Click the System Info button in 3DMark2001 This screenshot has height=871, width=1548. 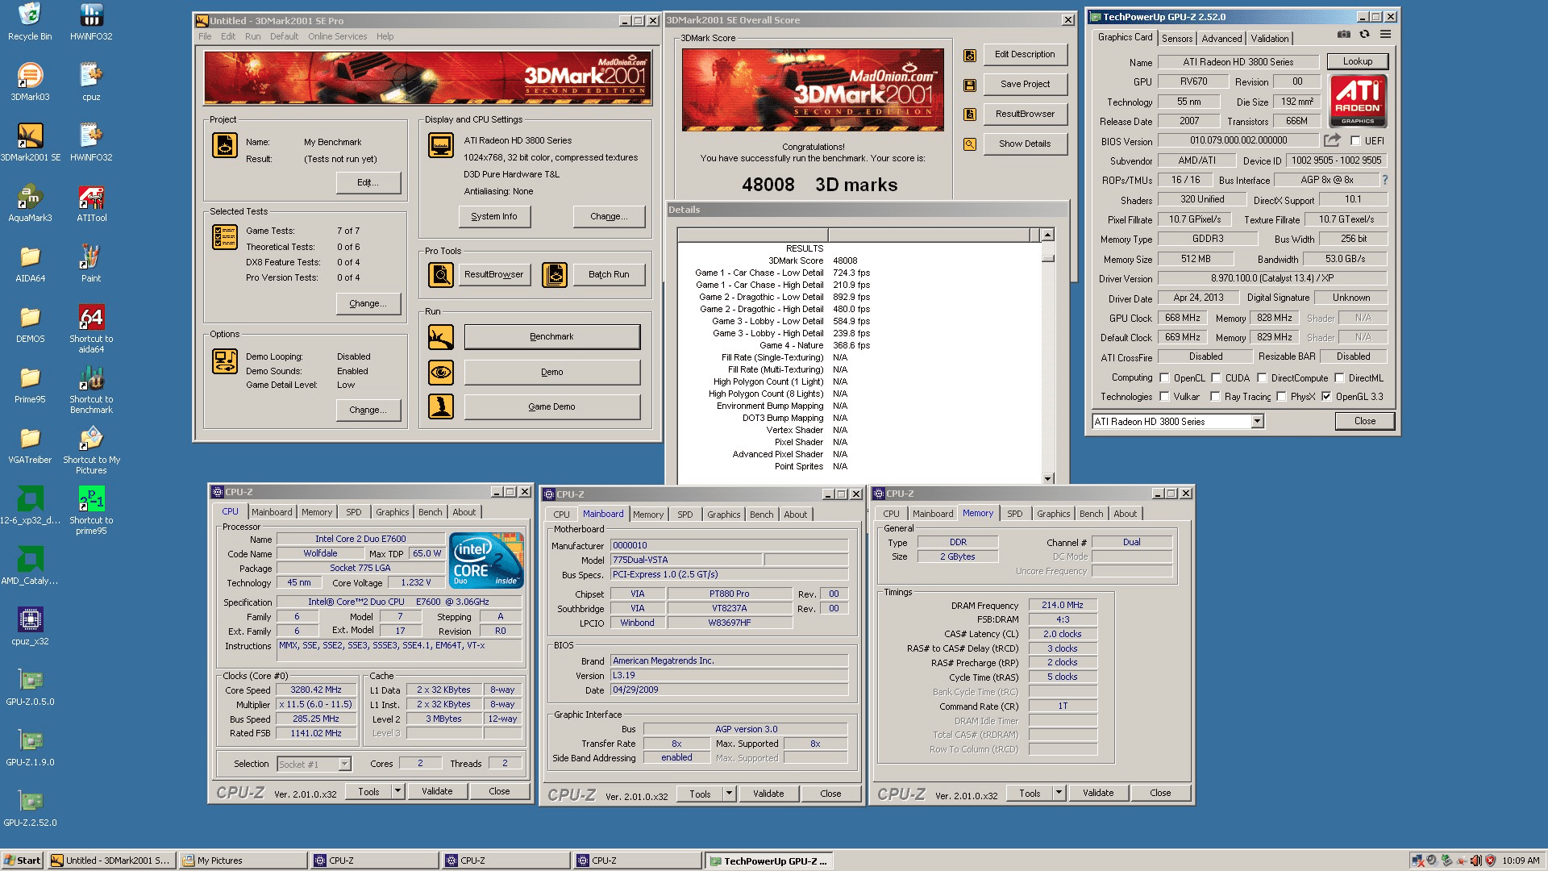click(494, 216)
